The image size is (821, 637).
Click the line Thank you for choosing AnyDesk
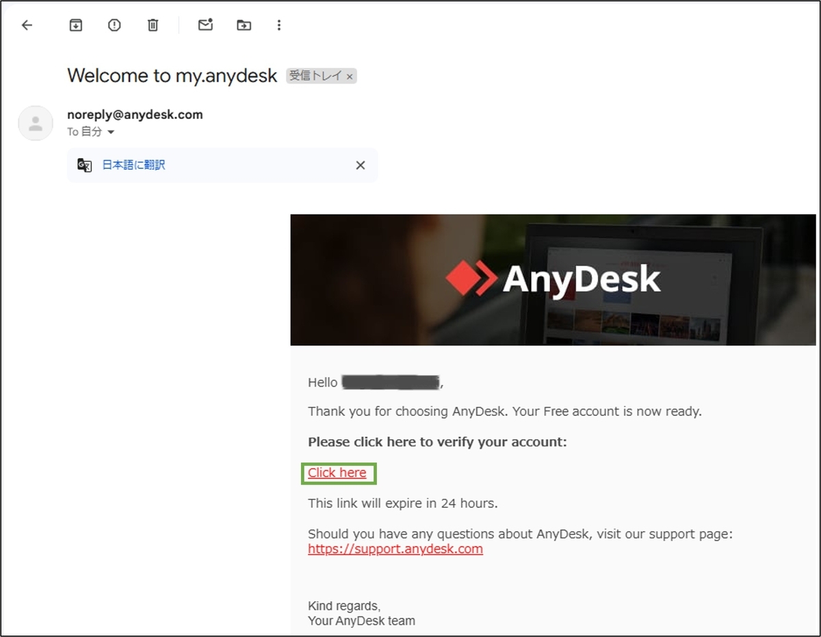tap(505, 412)
